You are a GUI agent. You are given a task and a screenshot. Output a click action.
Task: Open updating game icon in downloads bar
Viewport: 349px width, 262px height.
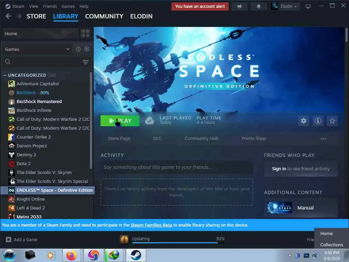coord(124,239)
